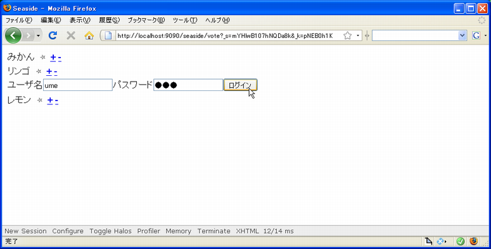Open the back/forward history dropdown arrow
The width and height of the screenshot is (491, 249).
coord(38,35)
